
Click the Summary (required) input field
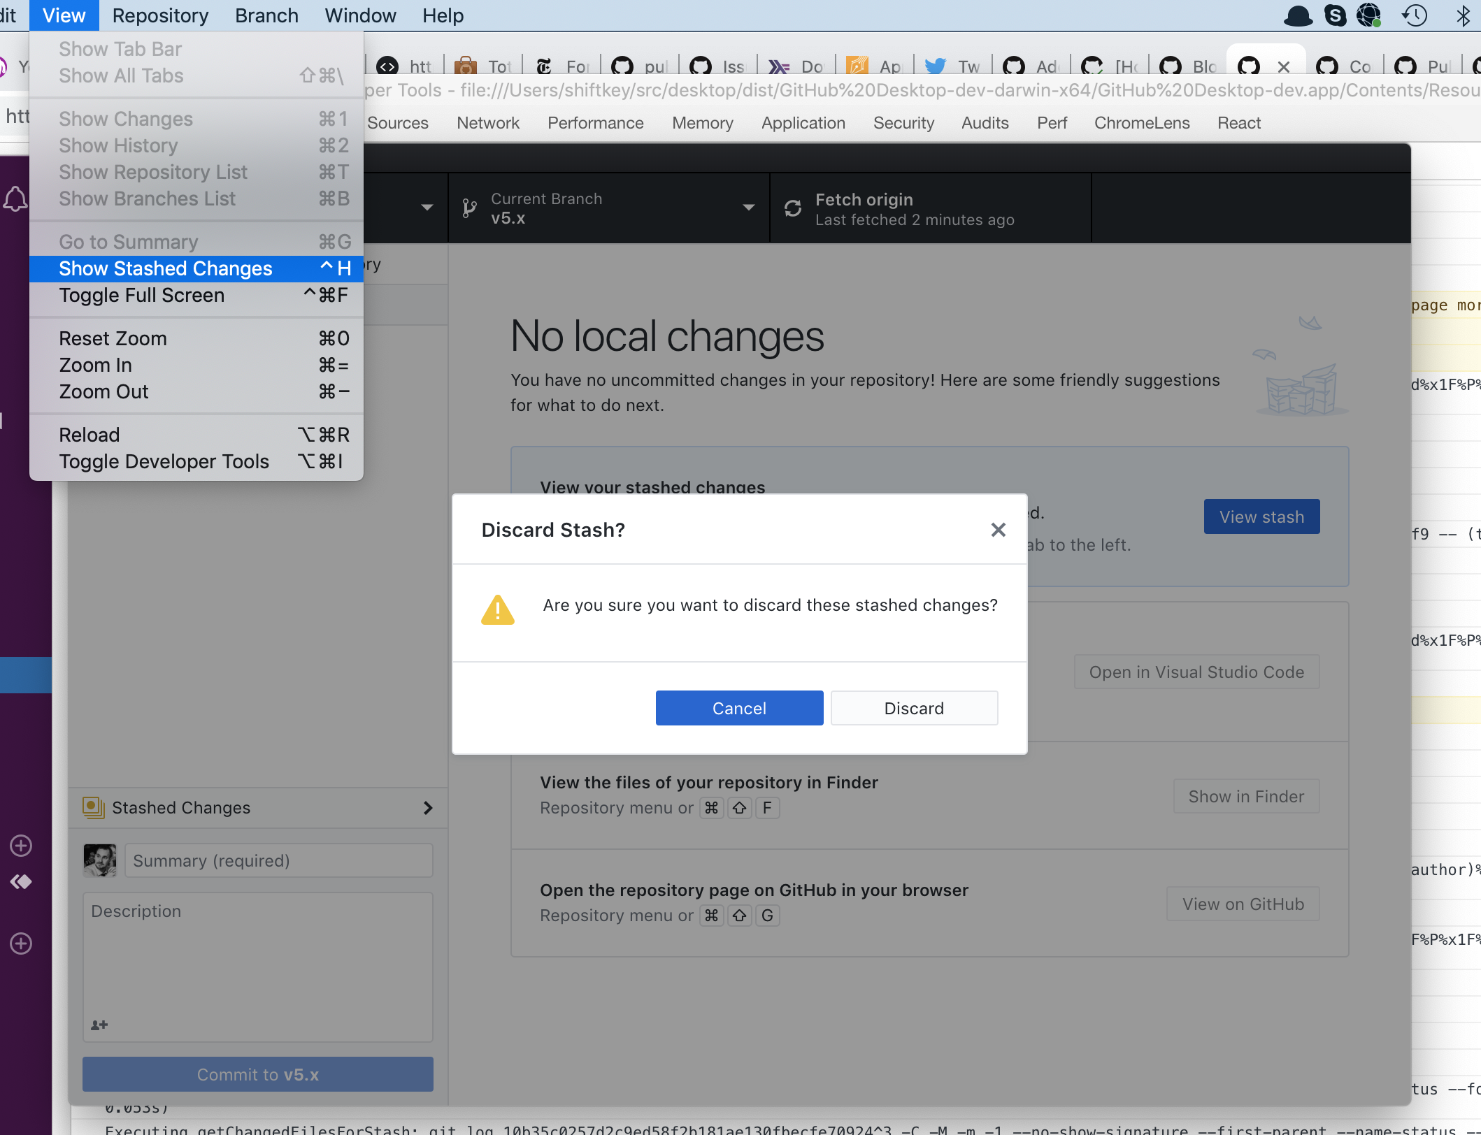coord(278,860)
